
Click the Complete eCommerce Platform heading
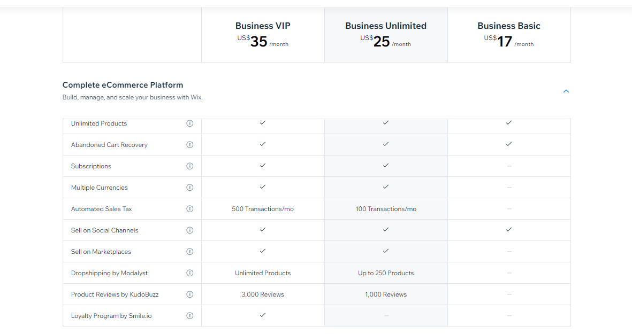(x=123, y=85)
